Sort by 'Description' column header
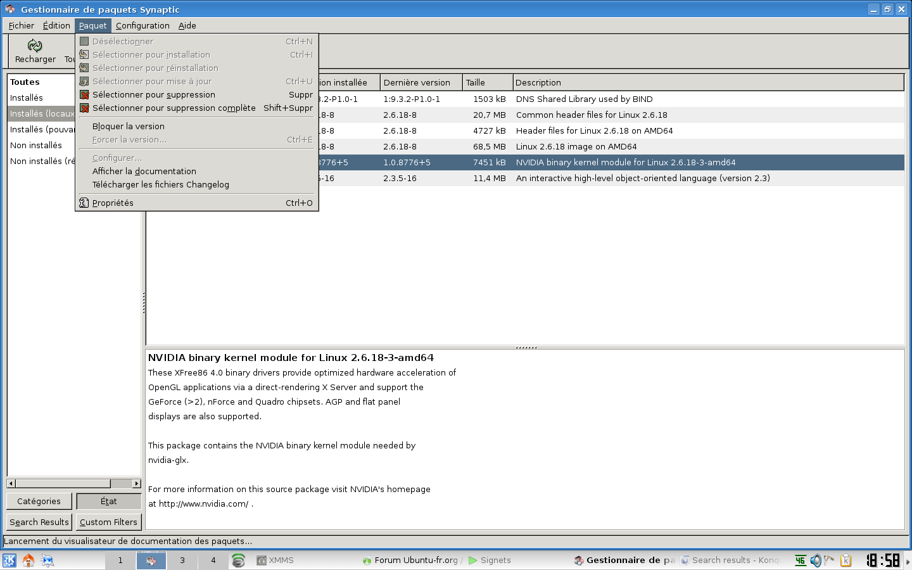 (708, 82)
